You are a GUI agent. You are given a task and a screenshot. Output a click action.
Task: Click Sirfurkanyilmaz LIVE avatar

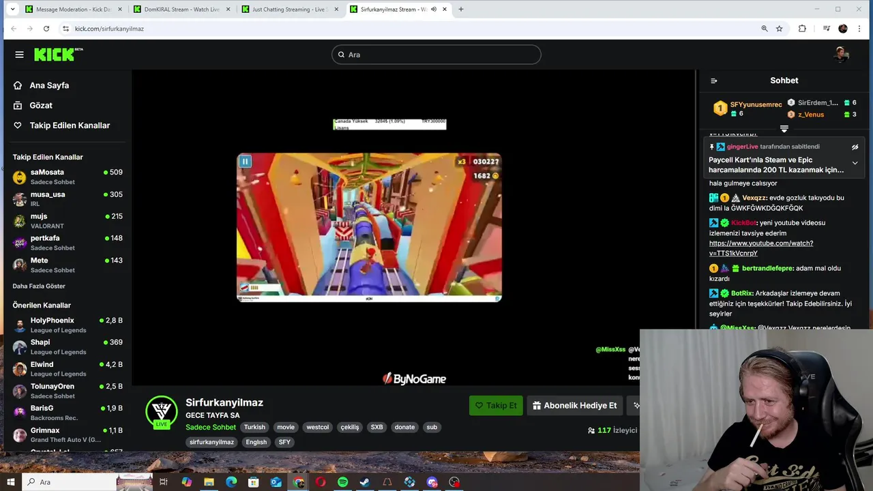[162, 412]
